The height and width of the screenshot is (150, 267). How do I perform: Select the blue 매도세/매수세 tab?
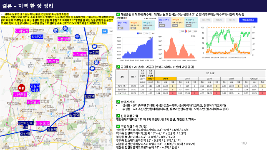248,20
